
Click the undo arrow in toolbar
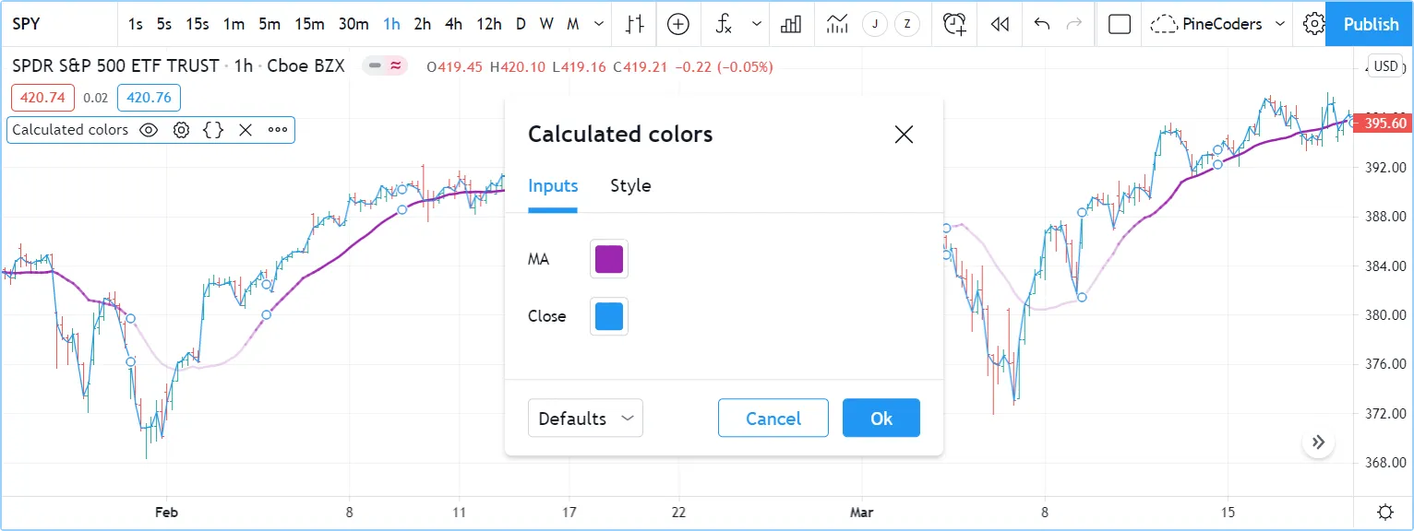[1042, 24]
